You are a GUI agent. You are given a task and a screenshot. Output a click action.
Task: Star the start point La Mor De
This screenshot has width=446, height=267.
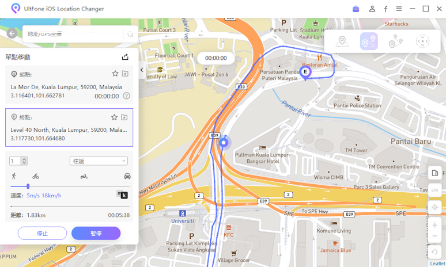click(115, 74)
